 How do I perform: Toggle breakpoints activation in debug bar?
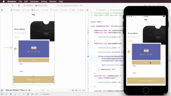coord(6,94)
